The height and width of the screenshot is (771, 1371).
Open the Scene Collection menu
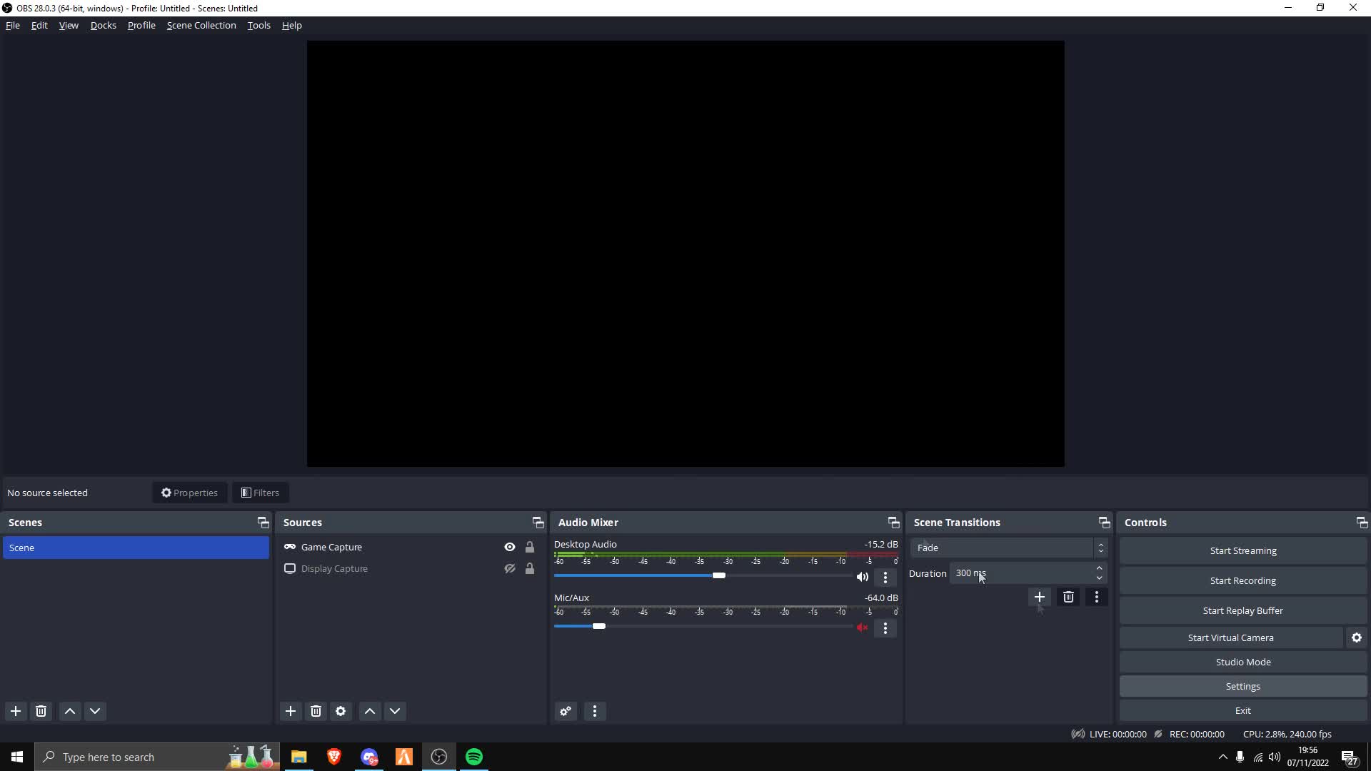(201, 25)
